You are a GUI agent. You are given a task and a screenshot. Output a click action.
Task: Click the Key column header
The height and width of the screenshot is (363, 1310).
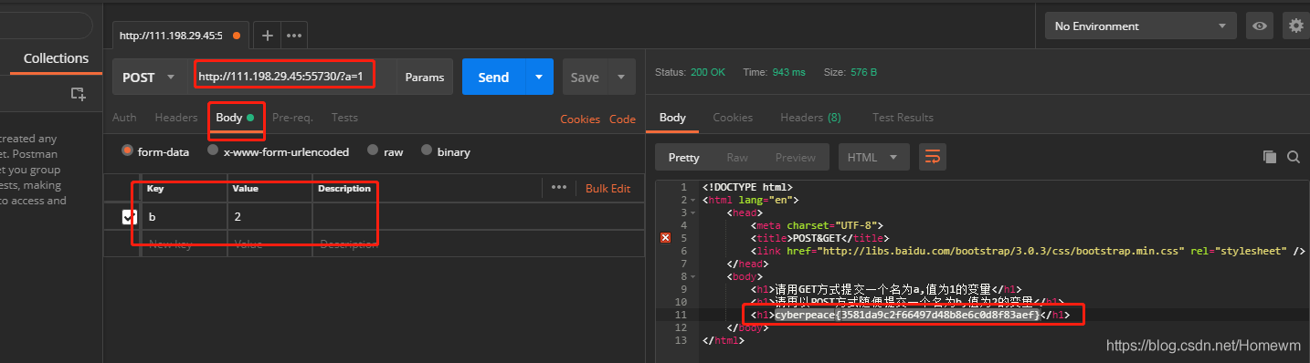click(x=156, y=189)
